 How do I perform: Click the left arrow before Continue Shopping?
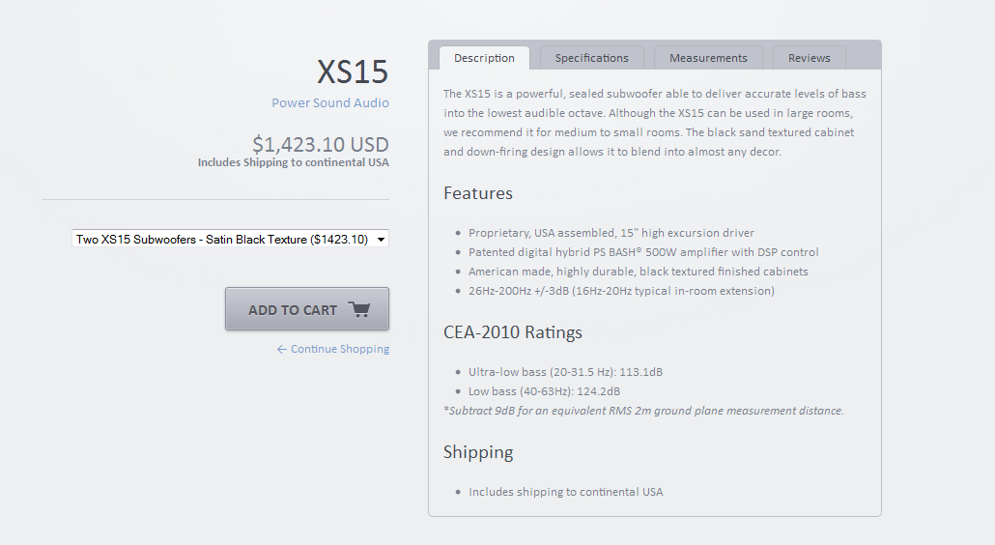(x=282, y=350)
